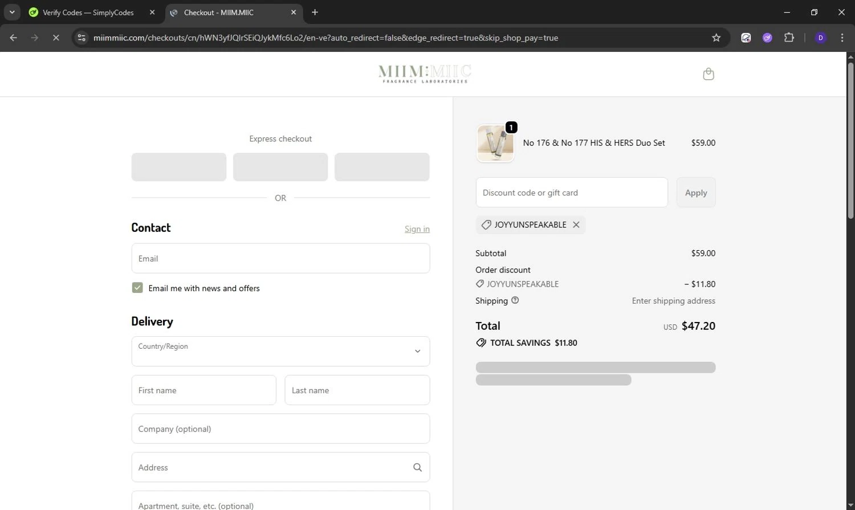Click the page vertical scrollbar thumb
The image size is (855, 510).
850,140
